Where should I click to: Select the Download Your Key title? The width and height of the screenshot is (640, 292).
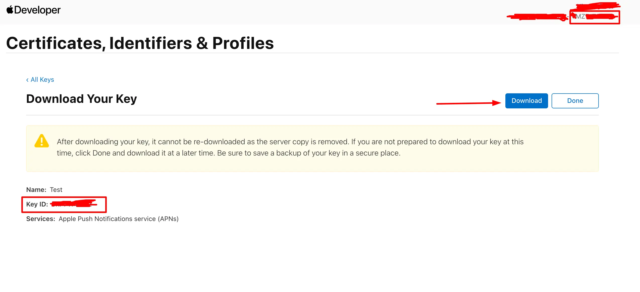click(x=81, y=99)
